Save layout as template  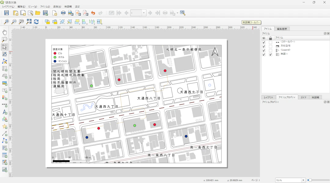point(46,13)
